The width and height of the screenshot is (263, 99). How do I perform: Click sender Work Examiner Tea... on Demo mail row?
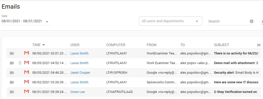pos(162,63)
